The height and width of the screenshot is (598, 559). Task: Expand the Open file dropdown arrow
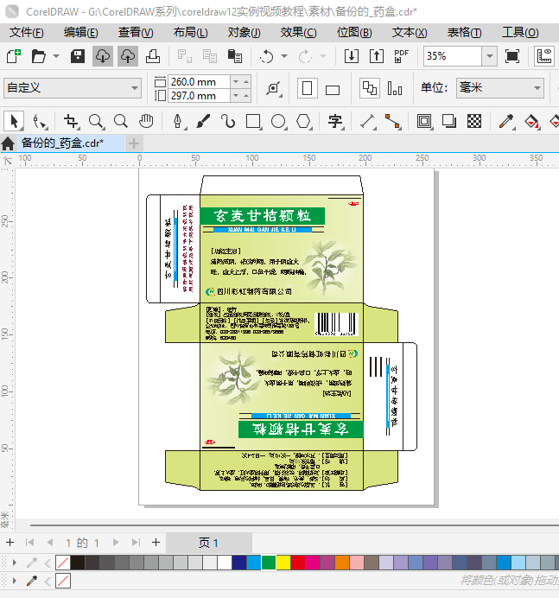tap(56, 56)
